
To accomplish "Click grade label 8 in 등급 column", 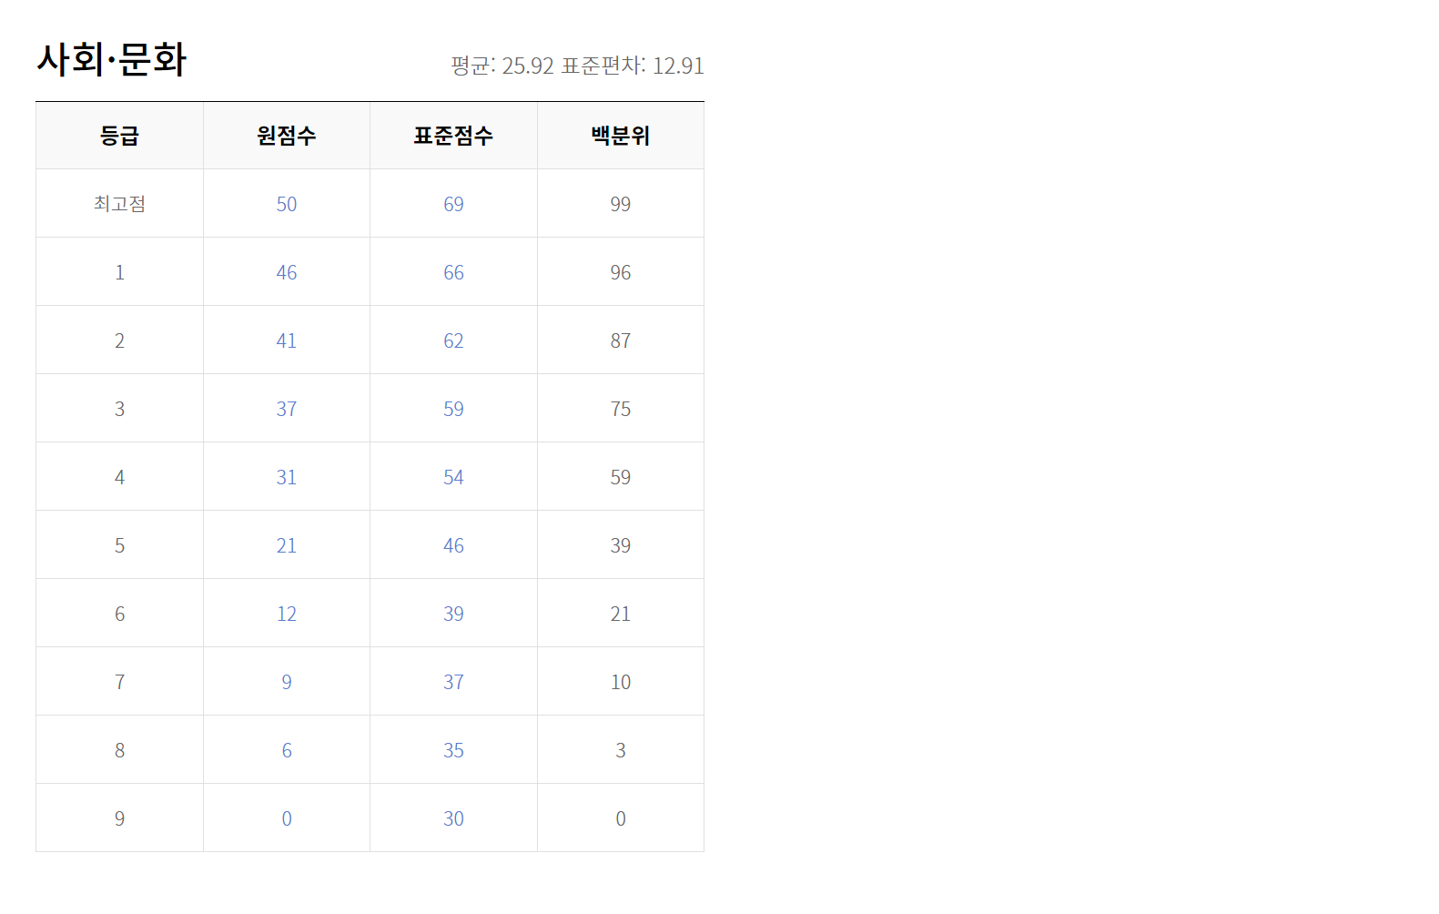I will [x=119, y=750].
